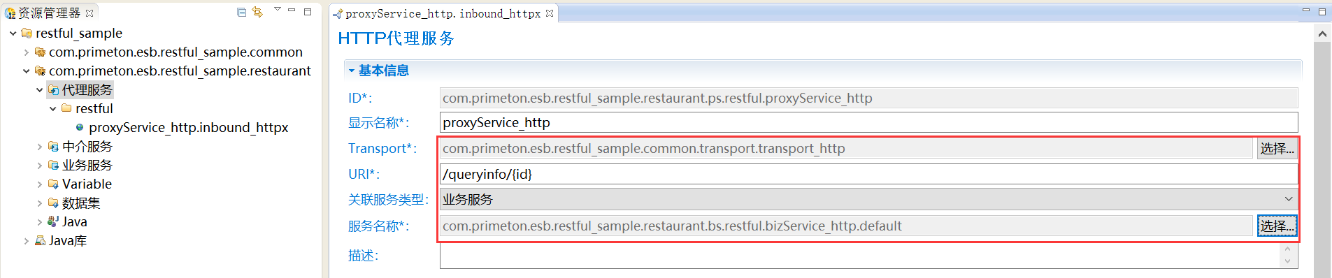Close the 资源管理器 view tab

(x=89, y=13)
